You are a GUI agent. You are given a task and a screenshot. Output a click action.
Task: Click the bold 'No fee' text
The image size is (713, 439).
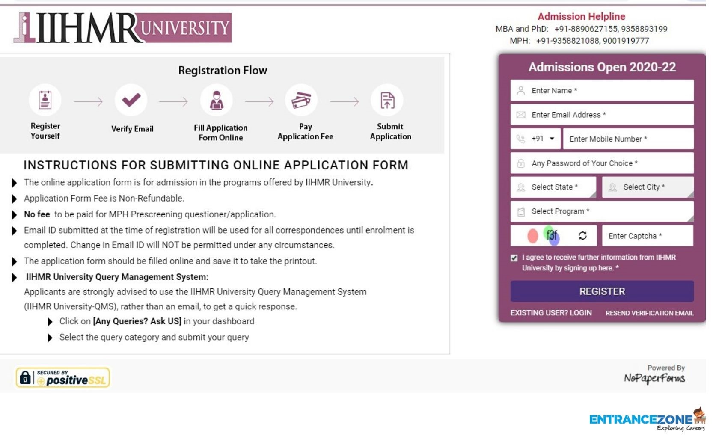click(37, 214)
